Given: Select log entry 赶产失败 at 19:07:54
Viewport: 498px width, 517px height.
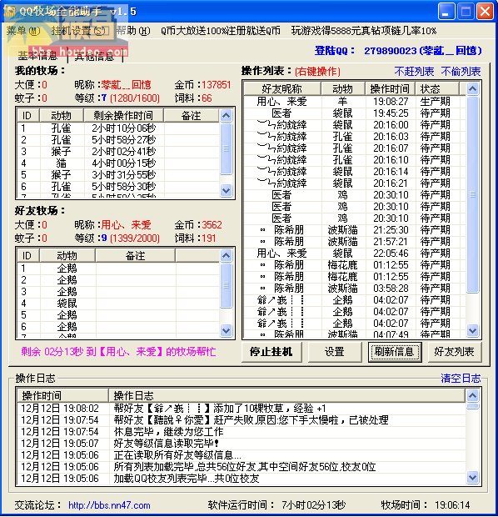Looking at the screenshot, I should point(242,420).
